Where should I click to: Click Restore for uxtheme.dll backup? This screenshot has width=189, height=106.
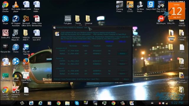(123, 74)
